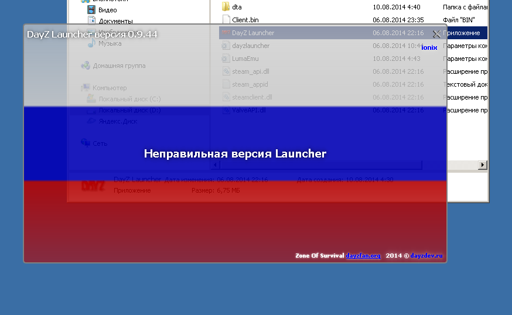Click the ionix link

coord(429,47)
